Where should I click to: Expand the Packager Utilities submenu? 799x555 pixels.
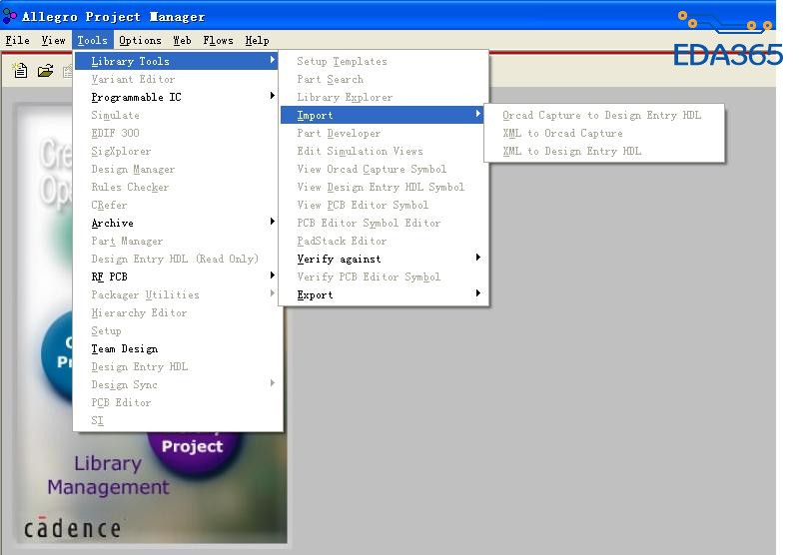click(x=177, y=294)
